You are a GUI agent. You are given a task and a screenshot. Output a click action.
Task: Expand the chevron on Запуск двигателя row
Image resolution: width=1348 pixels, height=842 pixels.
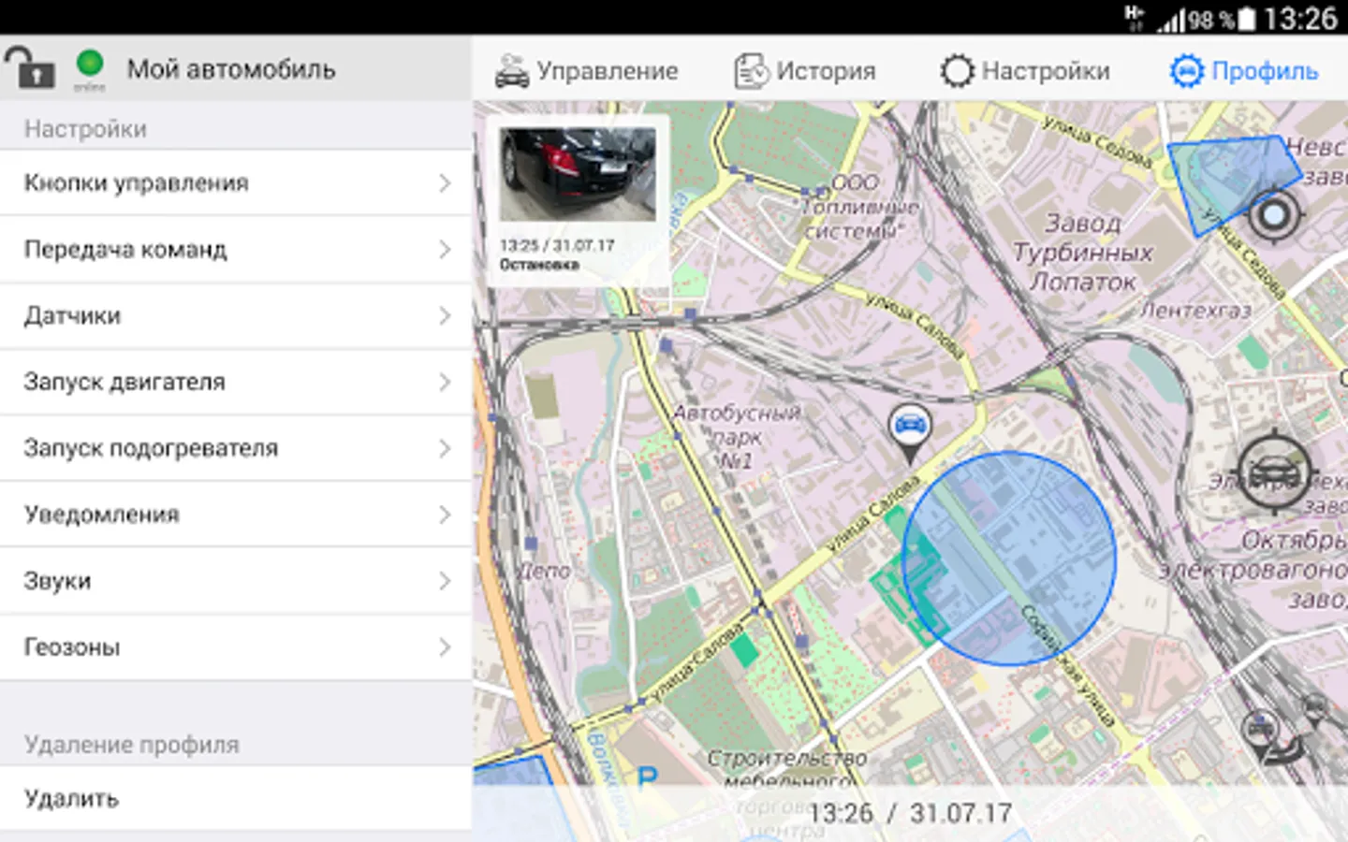446,383
